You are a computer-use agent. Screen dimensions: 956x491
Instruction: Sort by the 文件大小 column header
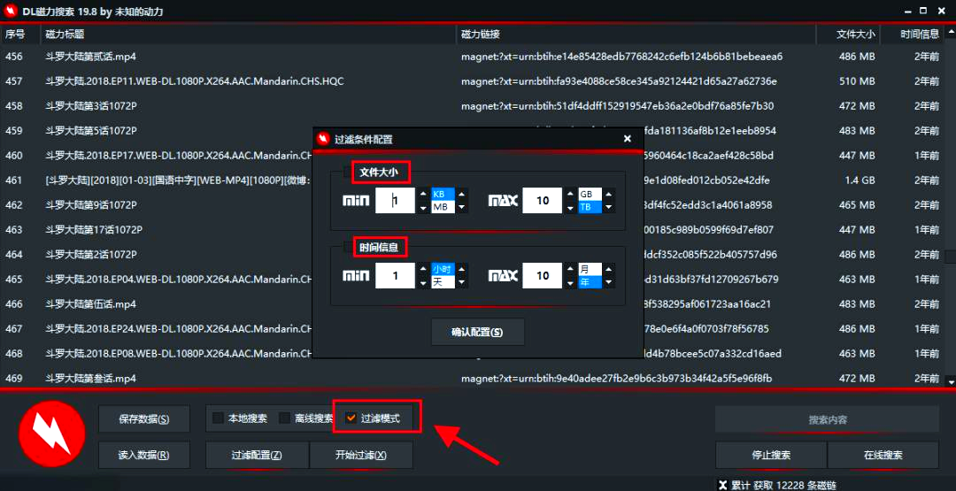[x=855, y=35]
